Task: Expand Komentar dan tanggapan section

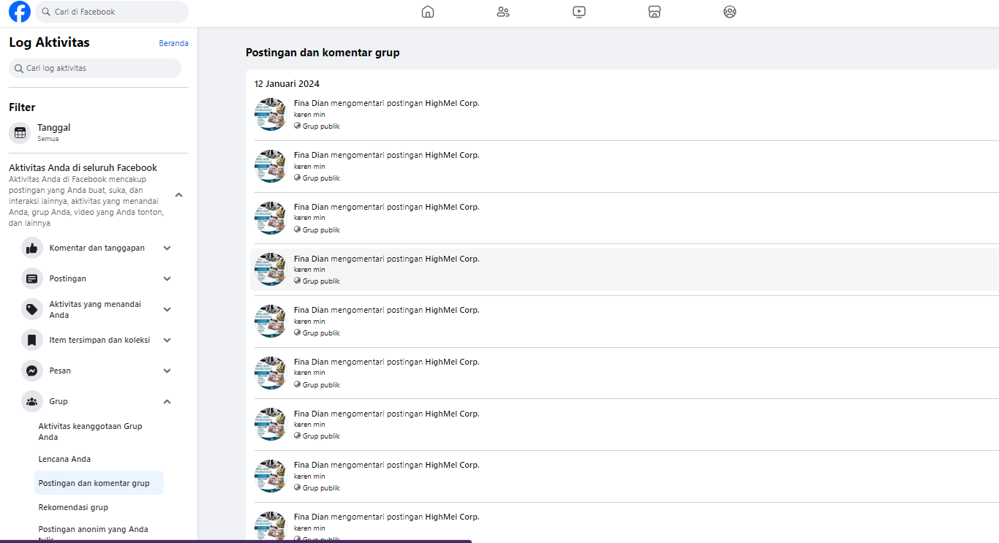Action: [x=167, y=248]
